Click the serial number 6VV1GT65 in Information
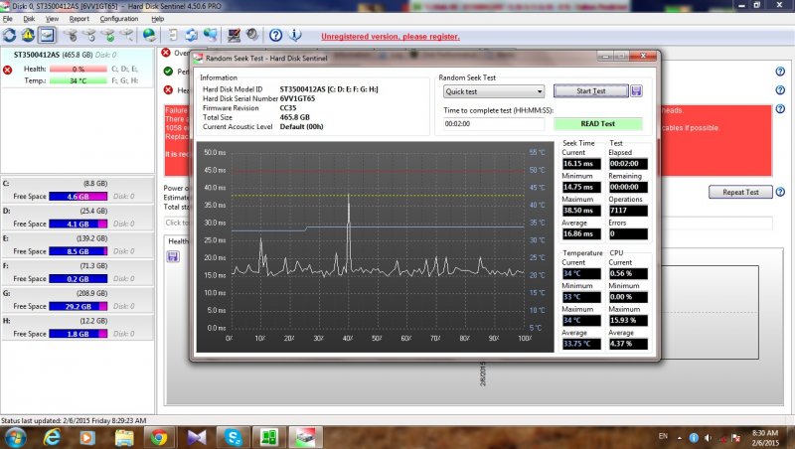 pyautogui.click(x=297, y=98)
